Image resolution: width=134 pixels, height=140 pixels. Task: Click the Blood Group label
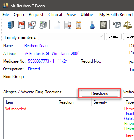(x=14, y=77)
